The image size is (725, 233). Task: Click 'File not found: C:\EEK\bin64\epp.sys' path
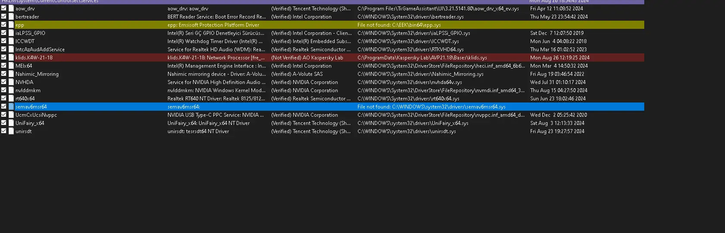(399, 25)
